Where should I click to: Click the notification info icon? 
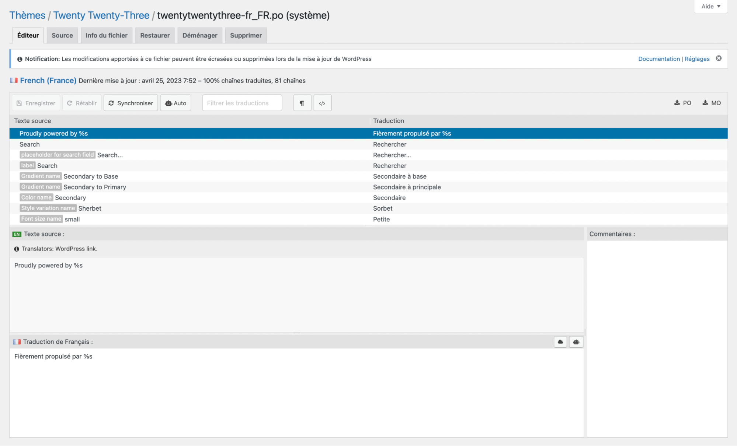20,59
